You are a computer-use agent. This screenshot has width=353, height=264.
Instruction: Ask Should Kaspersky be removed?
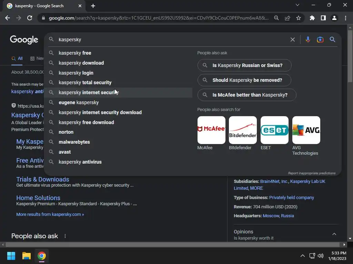coord(244,80)
